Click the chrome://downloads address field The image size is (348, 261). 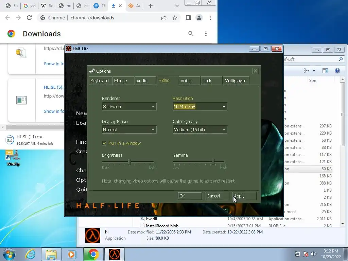92,18
